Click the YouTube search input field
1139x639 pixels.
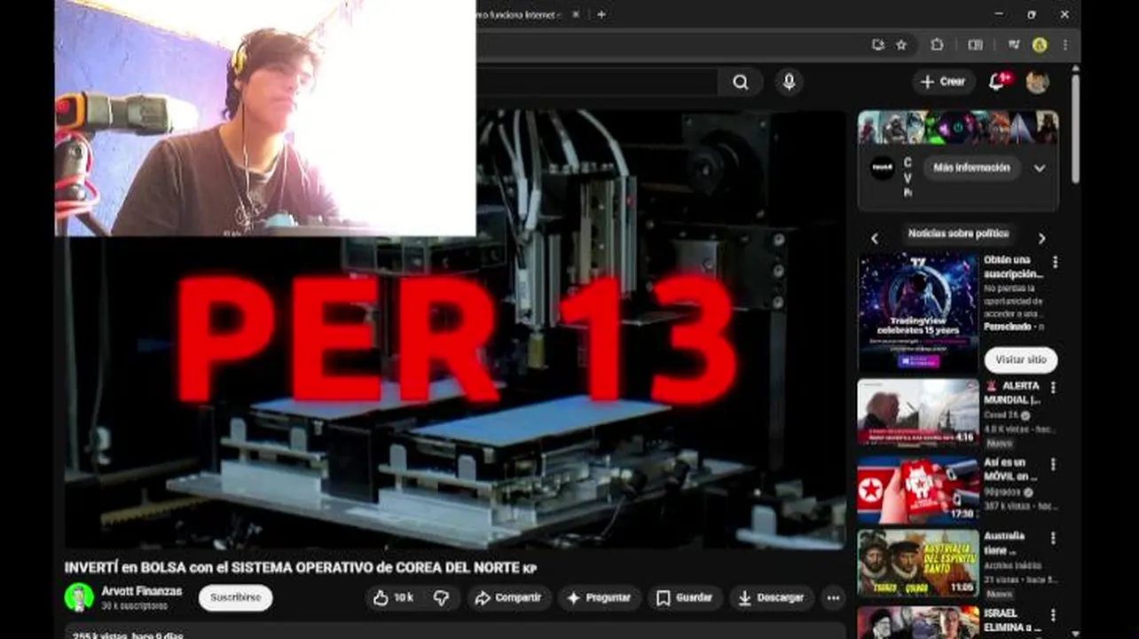click(596, 83)
